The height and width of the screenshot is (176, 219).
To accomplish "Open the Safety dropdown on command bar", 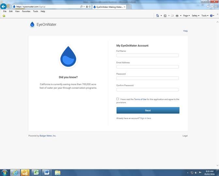I will [196, 16].
